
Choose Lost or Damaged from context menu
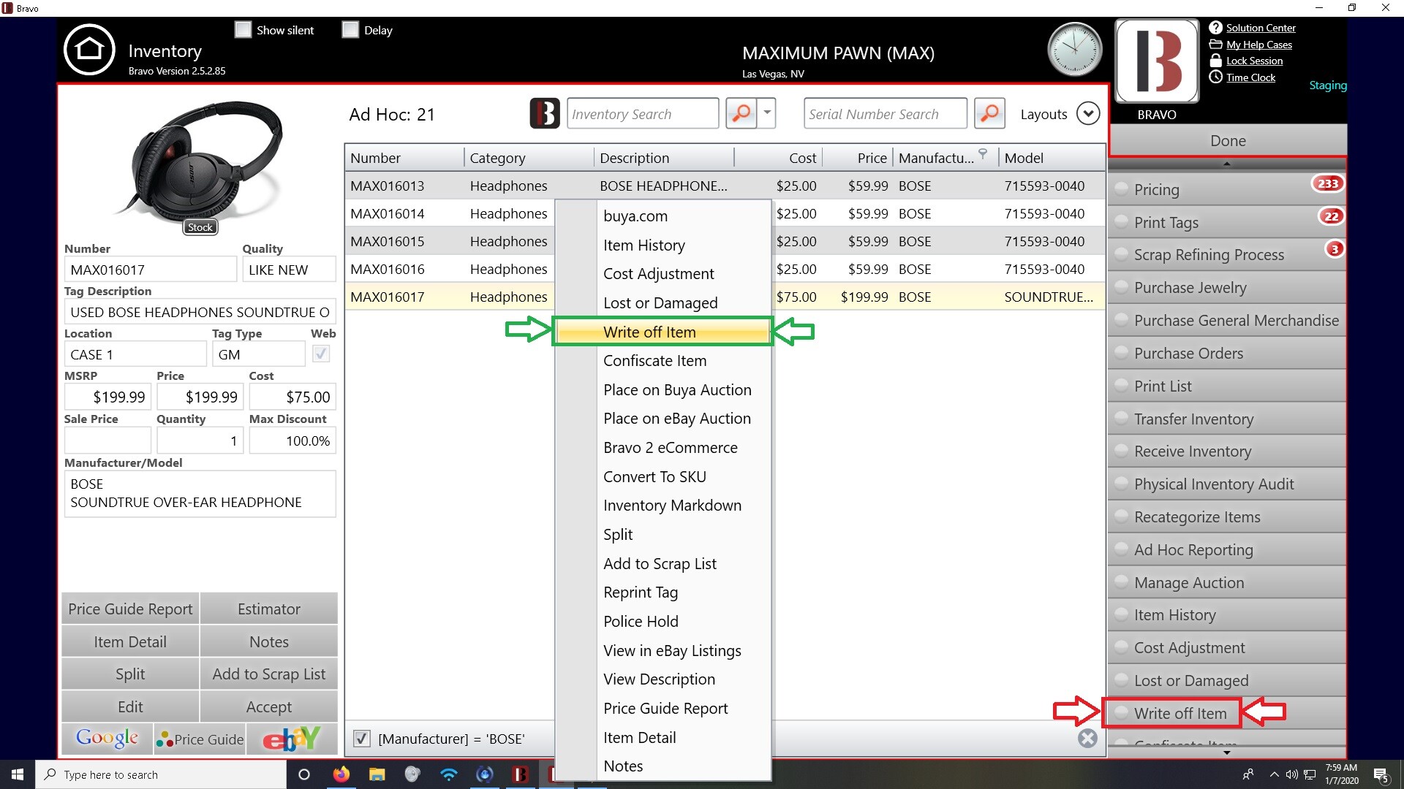663,302
